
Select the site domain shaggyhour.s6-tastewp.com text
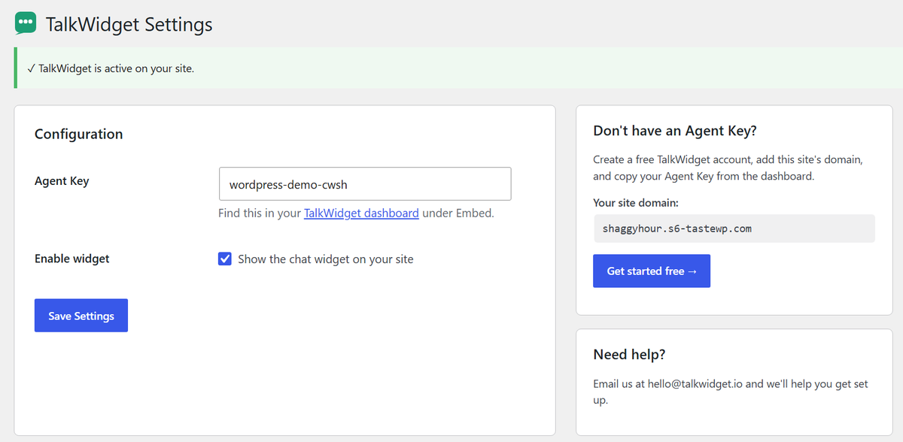(677, 229)
